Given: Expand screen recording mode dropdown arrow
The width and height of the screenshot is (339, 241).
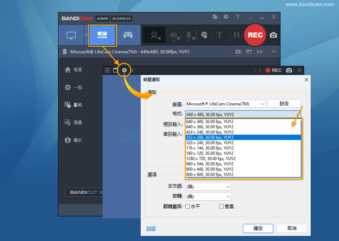Looking at the screenshot, I should [x=86, y=35].
